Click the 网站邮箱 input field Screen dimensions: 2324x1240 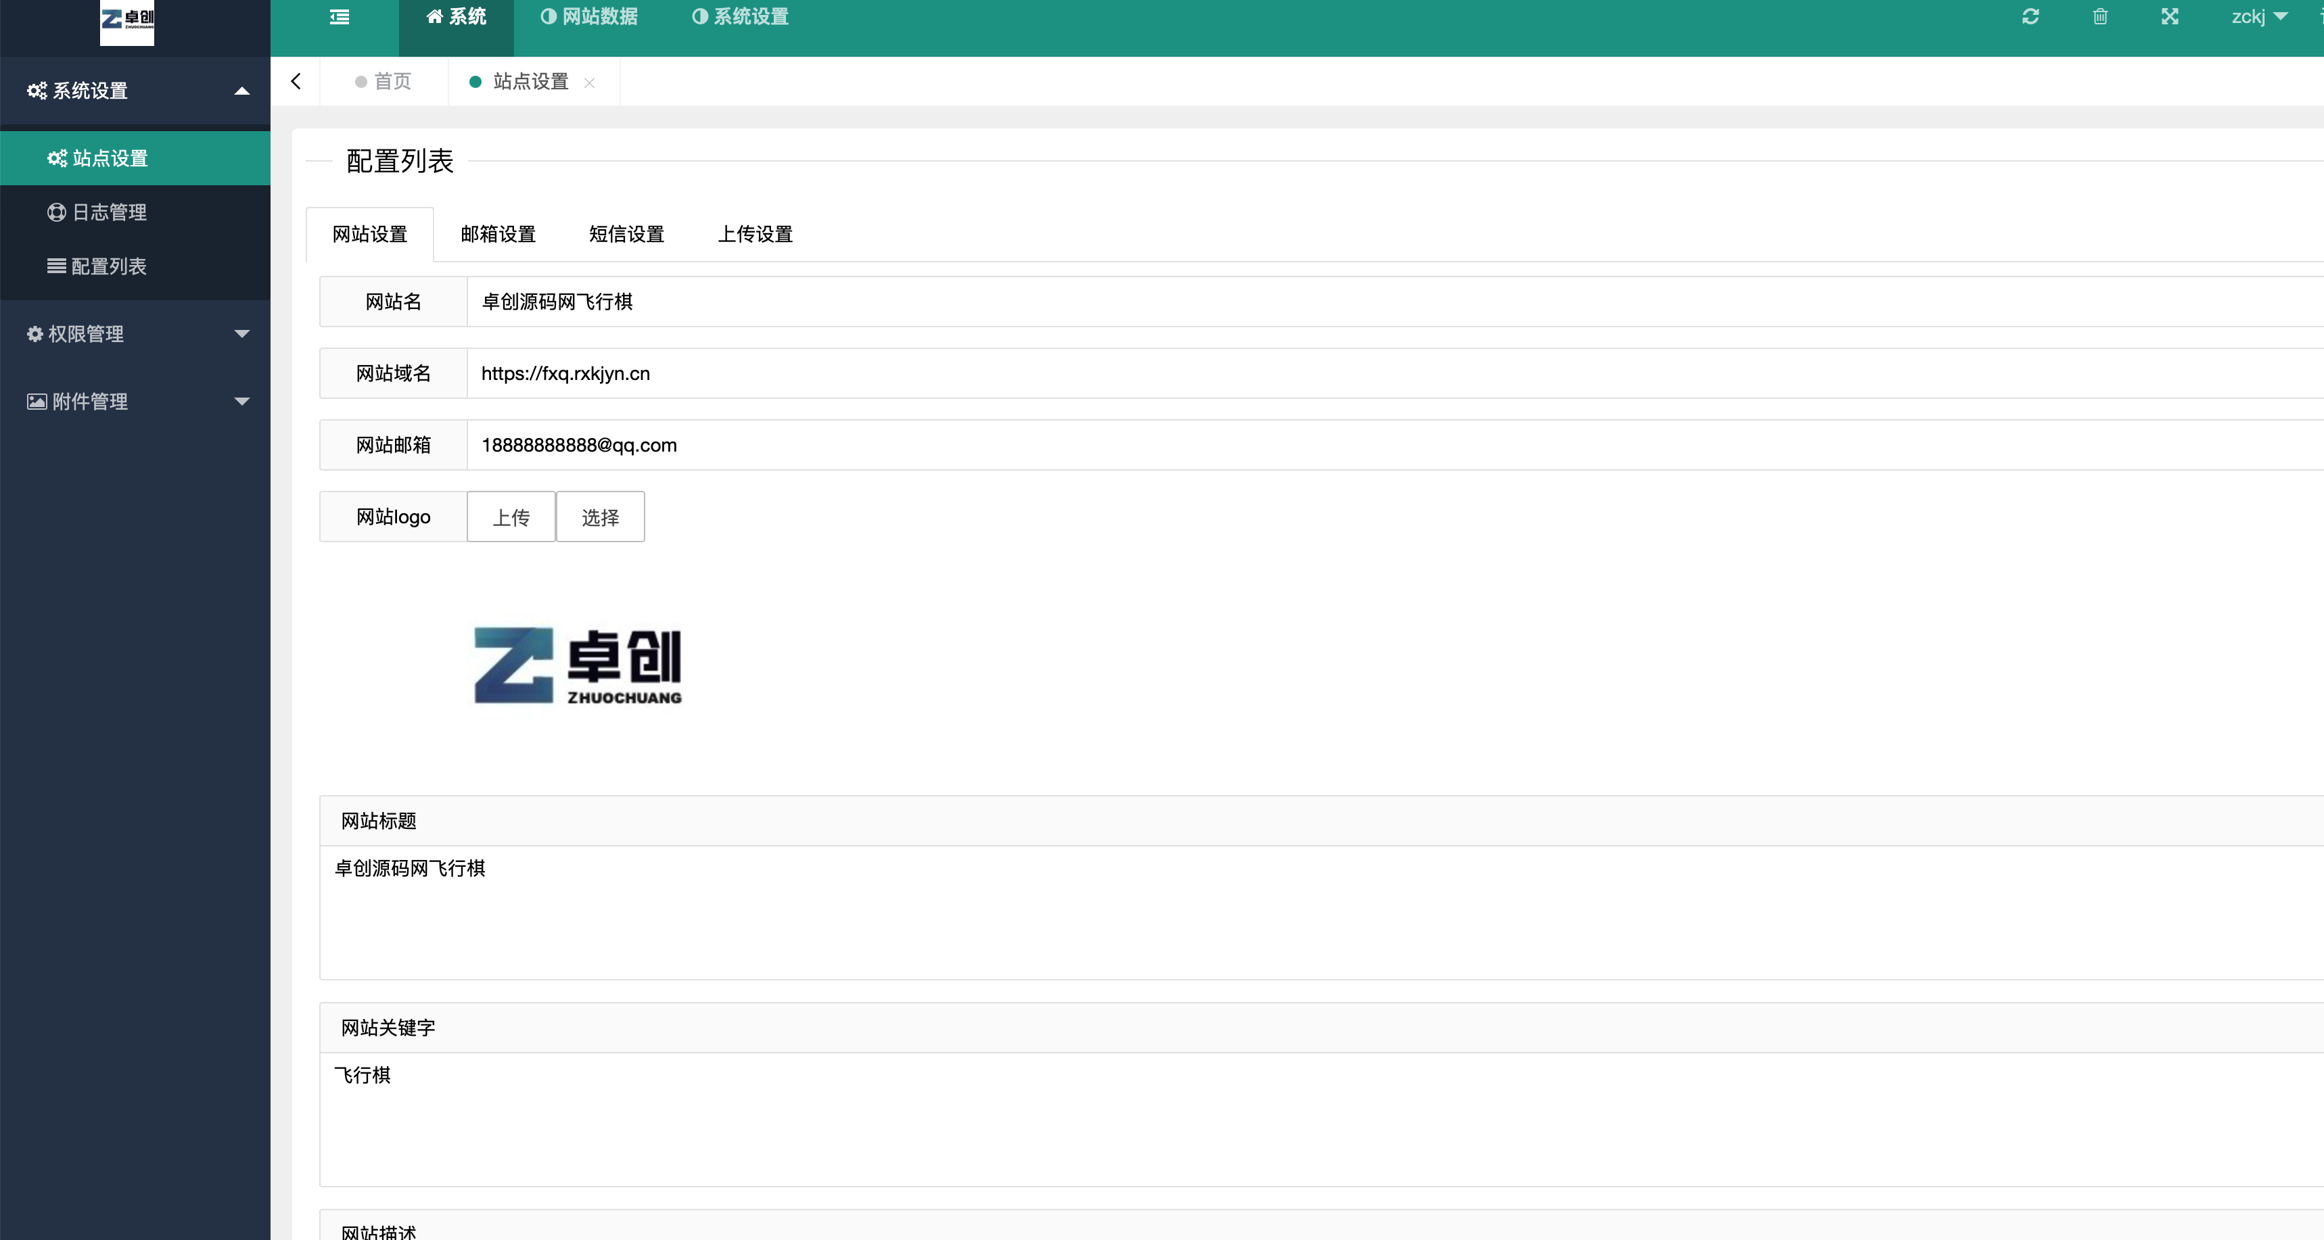(1395, 445)
